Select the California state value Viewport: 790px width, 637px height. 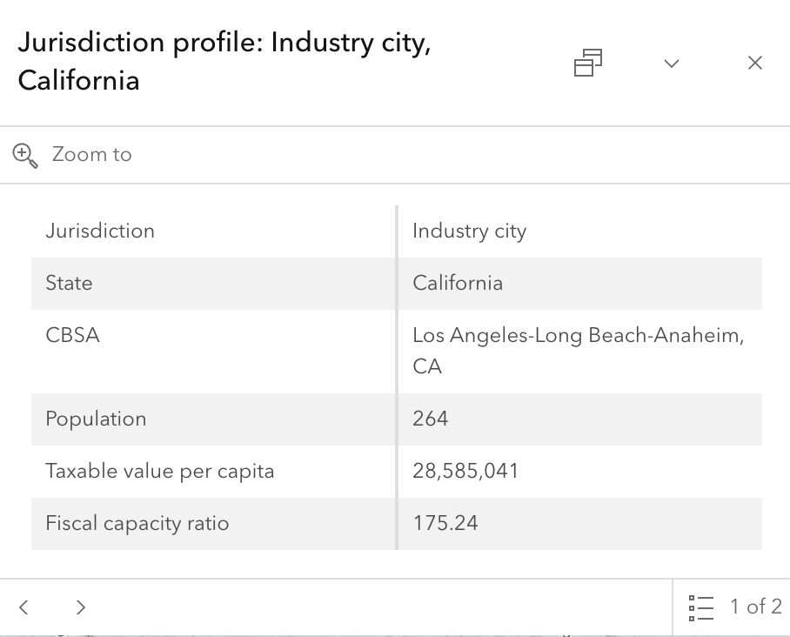coord(458,283)
